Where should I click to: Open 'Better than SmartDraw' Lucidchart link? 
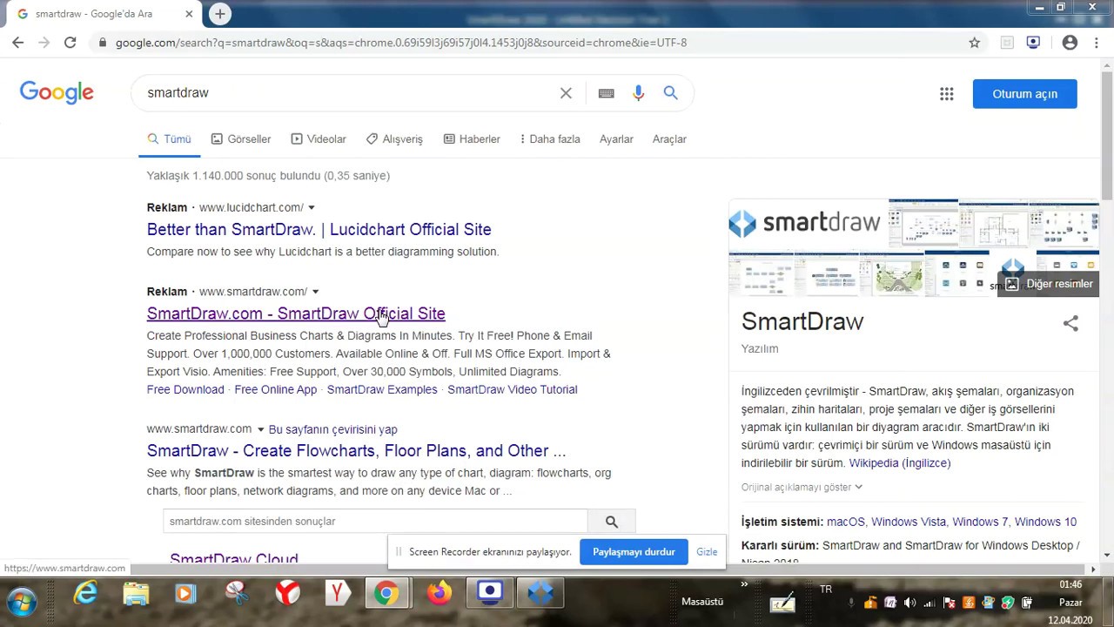click(319, 230)
